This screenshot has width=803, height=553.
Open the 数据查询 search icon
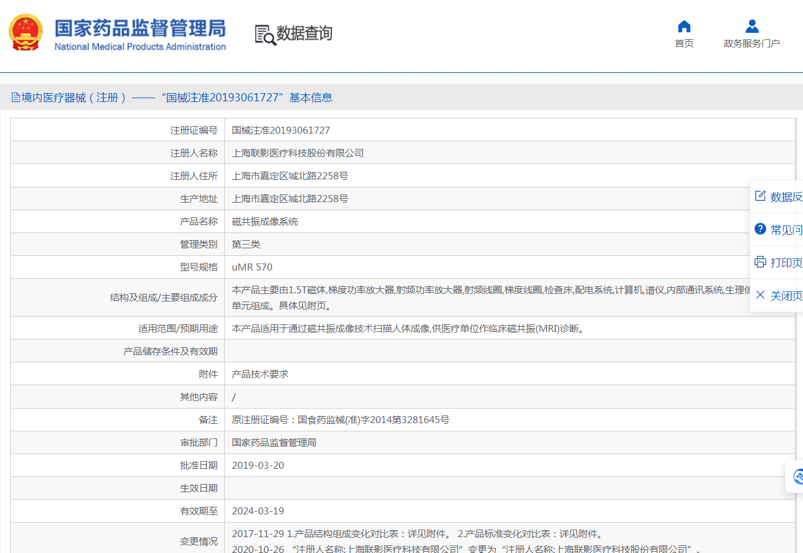(x=265, y=34)
